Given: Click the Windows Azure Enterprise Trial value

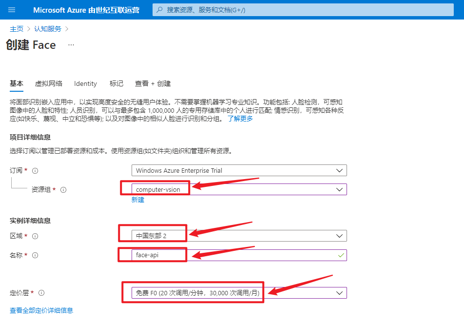Looking at the screenshot, I should [179, 170].
